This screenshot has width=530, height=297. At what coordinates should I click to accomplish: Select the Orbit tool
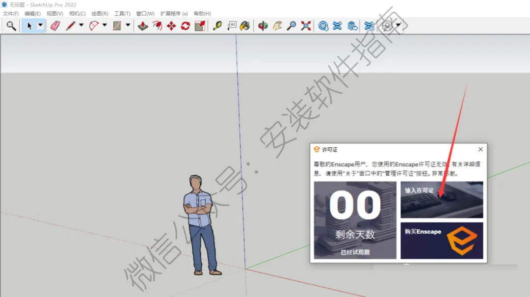263,26
